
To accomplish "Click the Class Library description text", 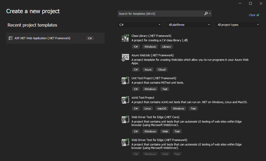I will tap(160, 40).
